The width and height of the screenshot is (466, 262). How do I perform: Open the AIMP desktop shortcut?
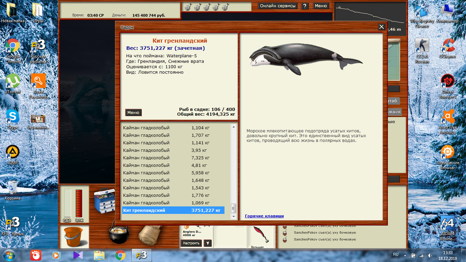point(12,153)
